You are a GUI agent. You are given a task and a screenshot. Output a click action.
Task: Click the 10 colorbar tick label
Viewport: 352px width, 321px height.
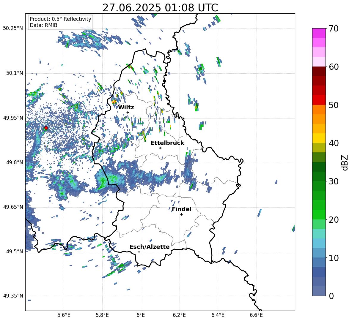point(334,258)
